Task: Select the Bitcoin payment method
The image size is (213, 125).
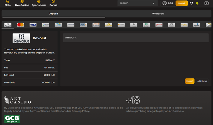Action: click(x=121, y=25)
